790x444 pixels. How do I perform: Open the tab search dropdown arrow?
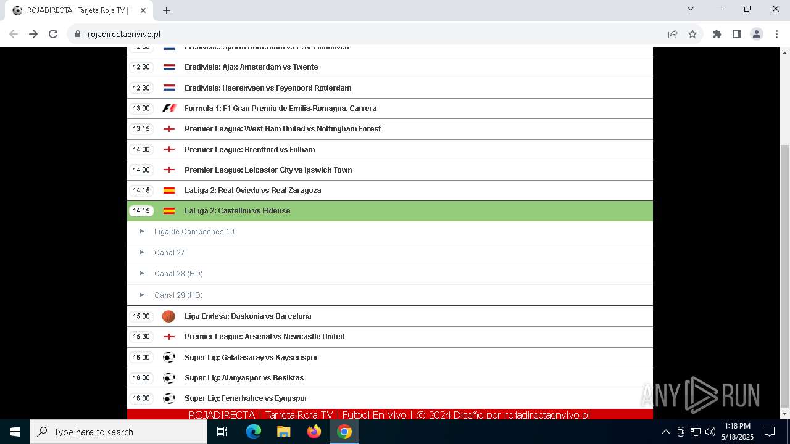691,9
